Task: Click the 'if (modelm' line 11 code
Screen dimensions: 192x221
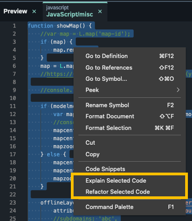Action: (x=57, y=106)
